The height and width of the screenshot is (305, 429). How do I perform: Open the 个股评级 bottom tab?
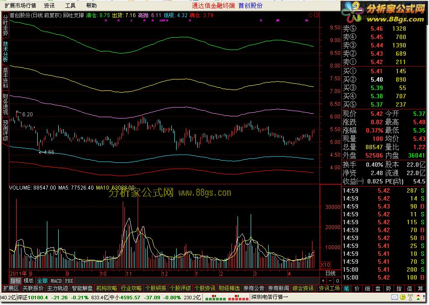[x=180, y=288]
